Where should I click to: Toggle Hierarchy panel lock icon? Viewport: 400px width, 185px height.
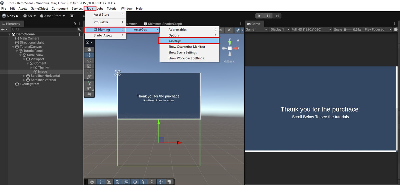(75, 24)
